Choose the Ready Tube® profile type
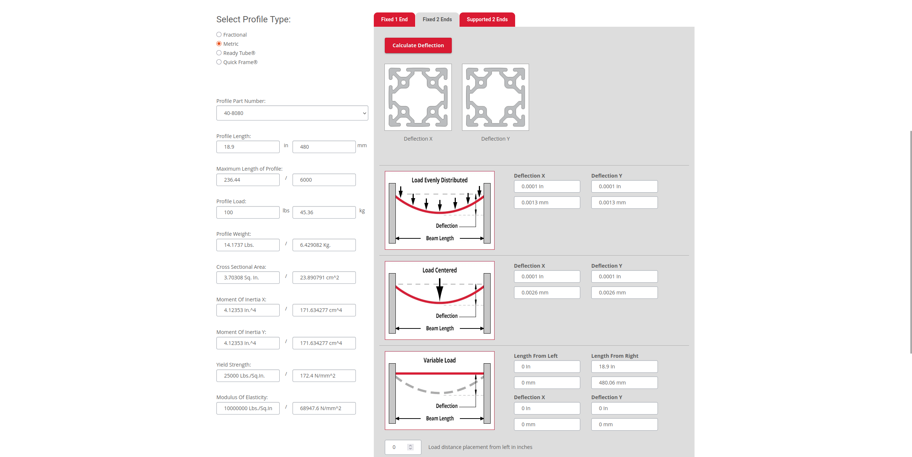Image resolution: width=912 pixels, height=457 pixels. coord(219,53)
